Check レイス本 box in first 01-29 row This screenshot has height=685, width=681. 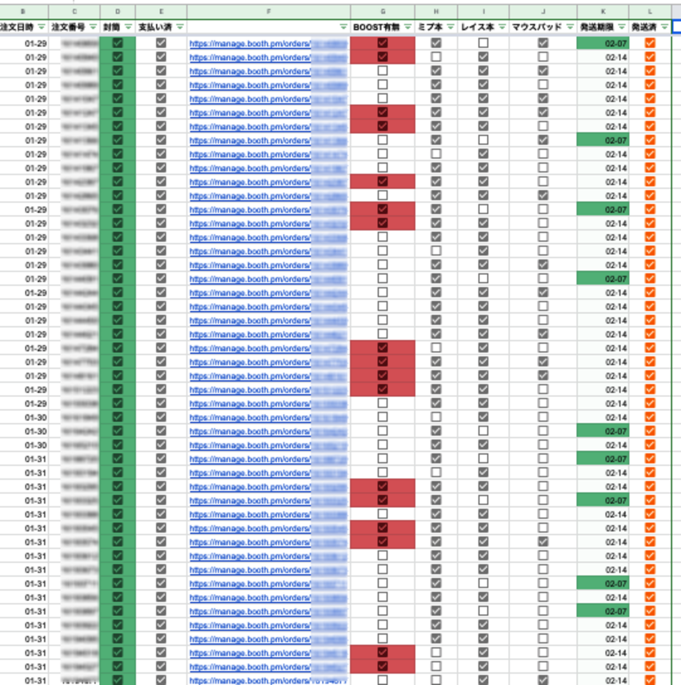click(x=483, y=43)
